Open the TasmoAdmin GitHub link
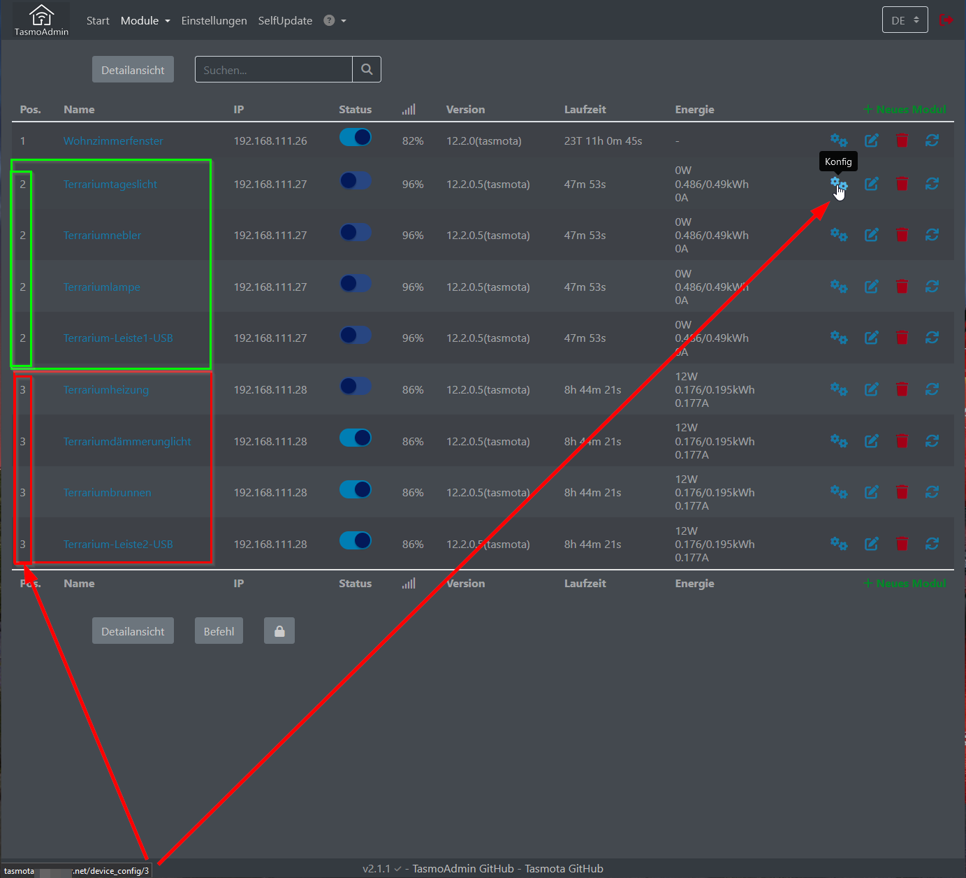Screen dimensions: 966x878 click(462, 868)
